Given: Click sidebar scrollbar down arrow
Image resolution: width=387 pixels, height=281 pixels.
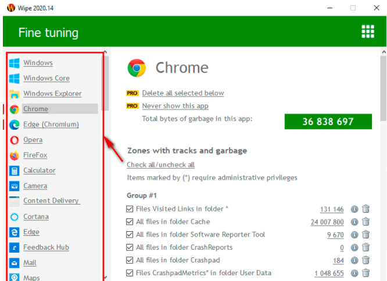Looking at the screenshot, I should [x=105, y=277].
